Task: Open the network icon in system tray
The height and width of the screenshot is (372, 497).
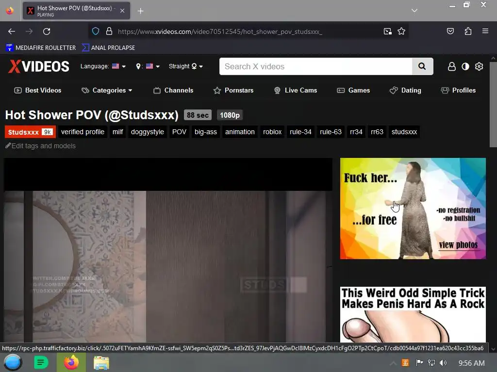Action: [x=431, y=363]
